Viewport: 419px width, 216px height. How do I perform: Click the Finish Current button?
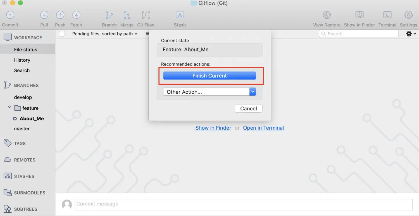[x=209, y=76]
